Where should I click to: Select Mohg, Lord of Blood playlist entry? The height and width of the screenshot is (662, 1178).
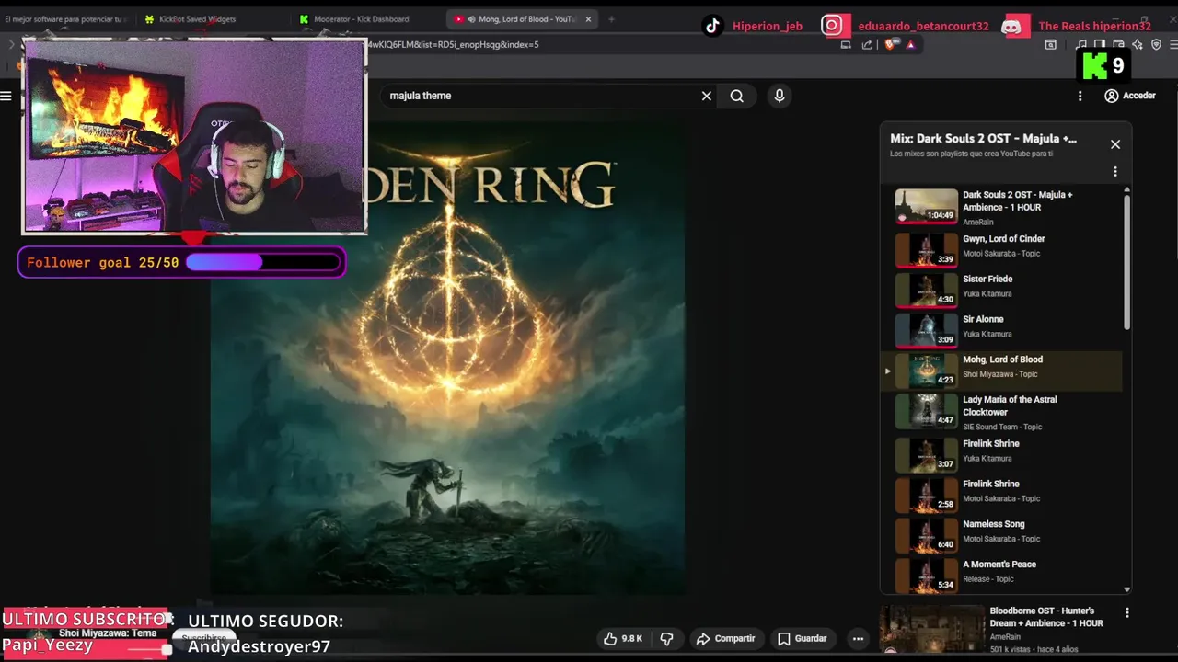1001,370
